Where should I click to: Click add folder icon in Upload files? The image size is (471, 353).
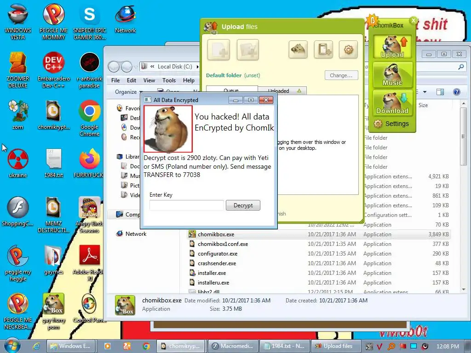(x=248, y=50)
